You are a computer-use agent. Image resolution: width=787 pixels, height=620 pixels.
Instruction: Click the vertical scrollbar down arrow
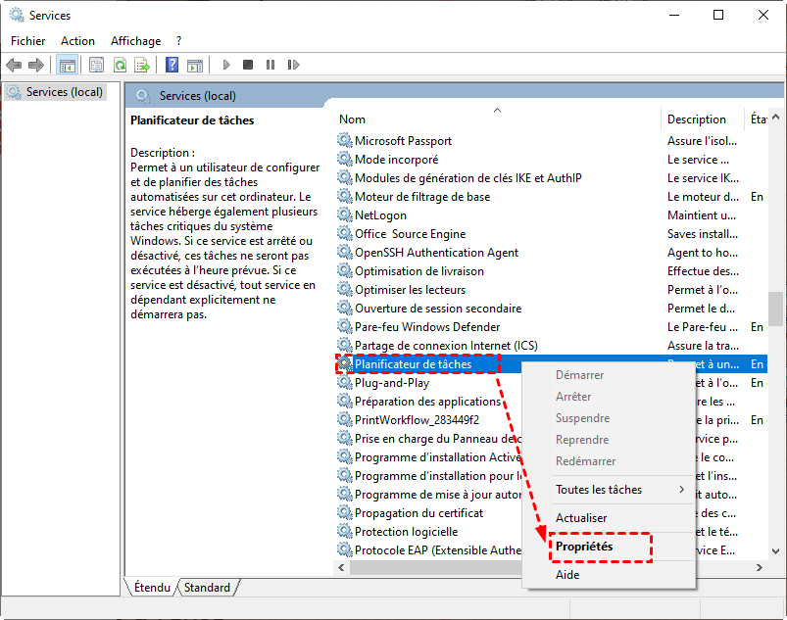click(x=775, y=550)
